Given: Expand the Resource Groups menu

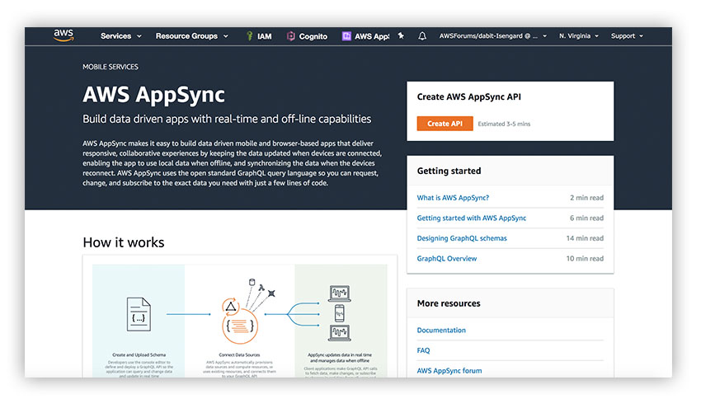Looking at the screenshot, I should 192,35.
